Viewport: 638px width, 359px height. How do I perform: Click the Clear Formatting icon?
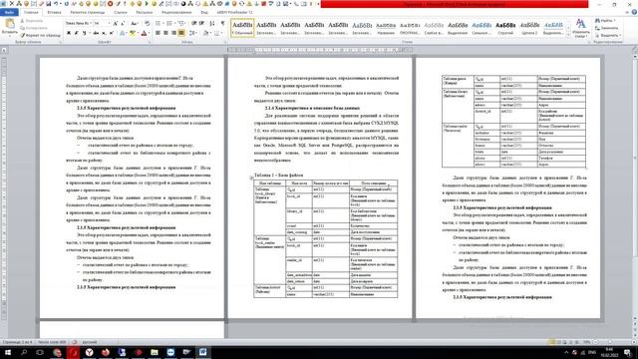click(147, 23)
